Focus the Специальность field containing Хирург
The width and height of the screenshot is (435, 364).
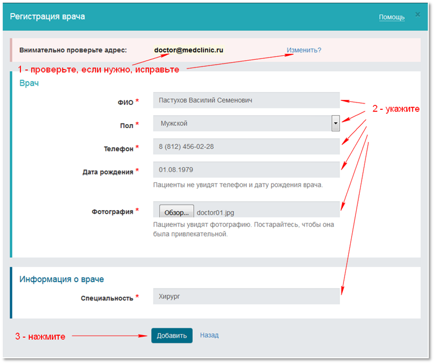246,297
